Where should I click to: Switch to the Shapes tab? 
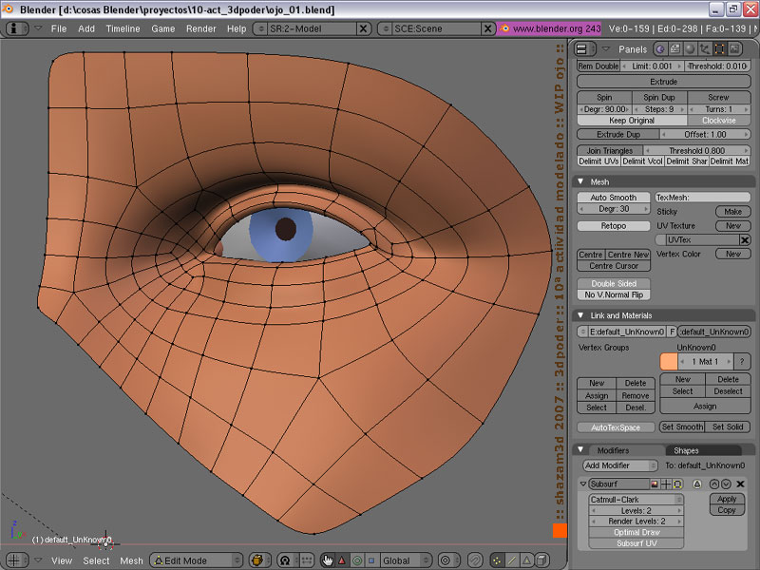[686, 450]
